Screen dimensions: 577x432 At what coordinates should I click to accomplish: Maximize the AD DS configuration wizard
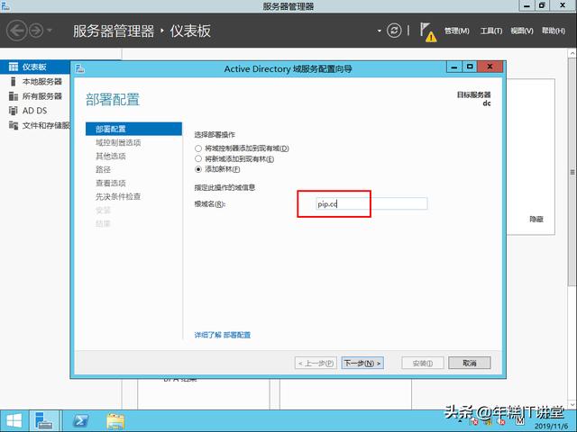click(470, 67)
